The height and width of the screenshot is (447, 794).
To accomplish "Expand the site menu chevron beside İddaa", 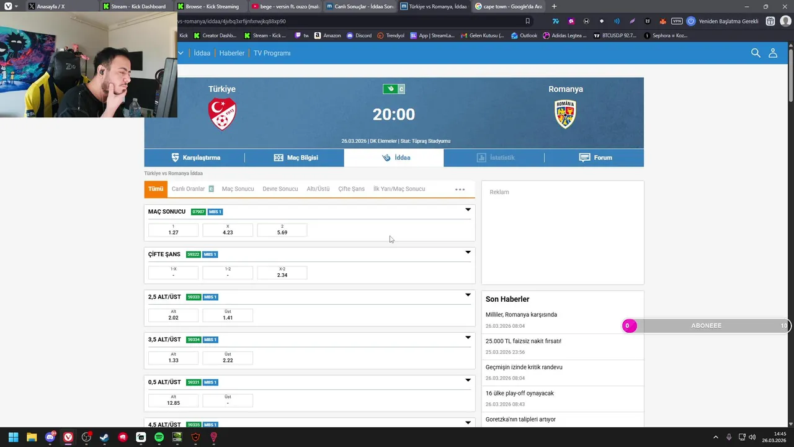I will pyautogui.click(x=181, y=53).
